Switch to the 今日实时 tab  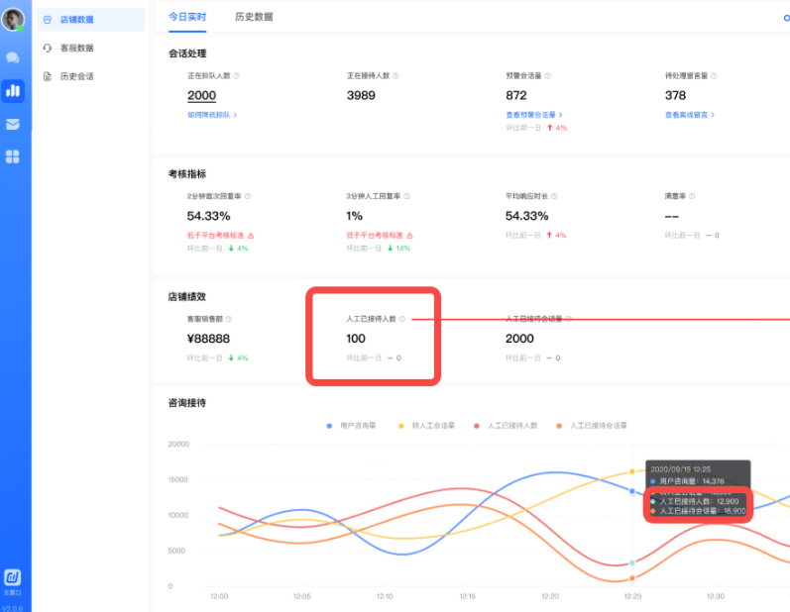pos(187,17)
